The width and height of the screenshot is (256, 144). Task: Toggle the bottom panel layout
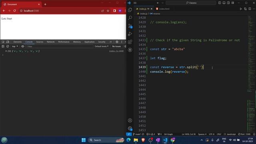coord(224,3)
